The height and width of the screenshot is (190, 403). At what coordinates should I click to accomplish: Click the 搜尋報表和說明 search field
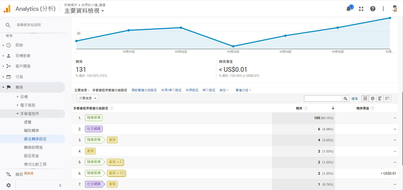click(x=28, y=25)
